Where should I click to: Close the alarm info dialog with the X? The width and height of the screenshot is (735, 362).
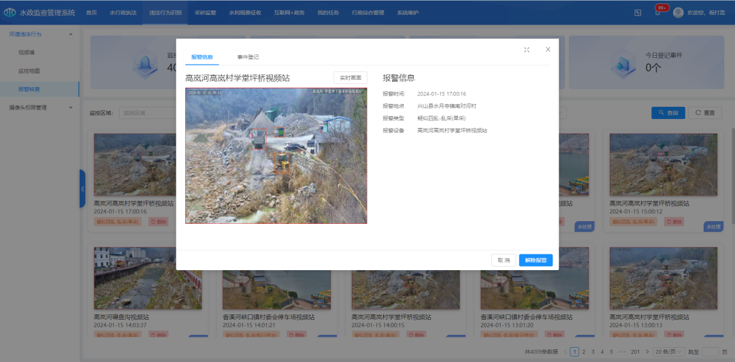(548, 50)
